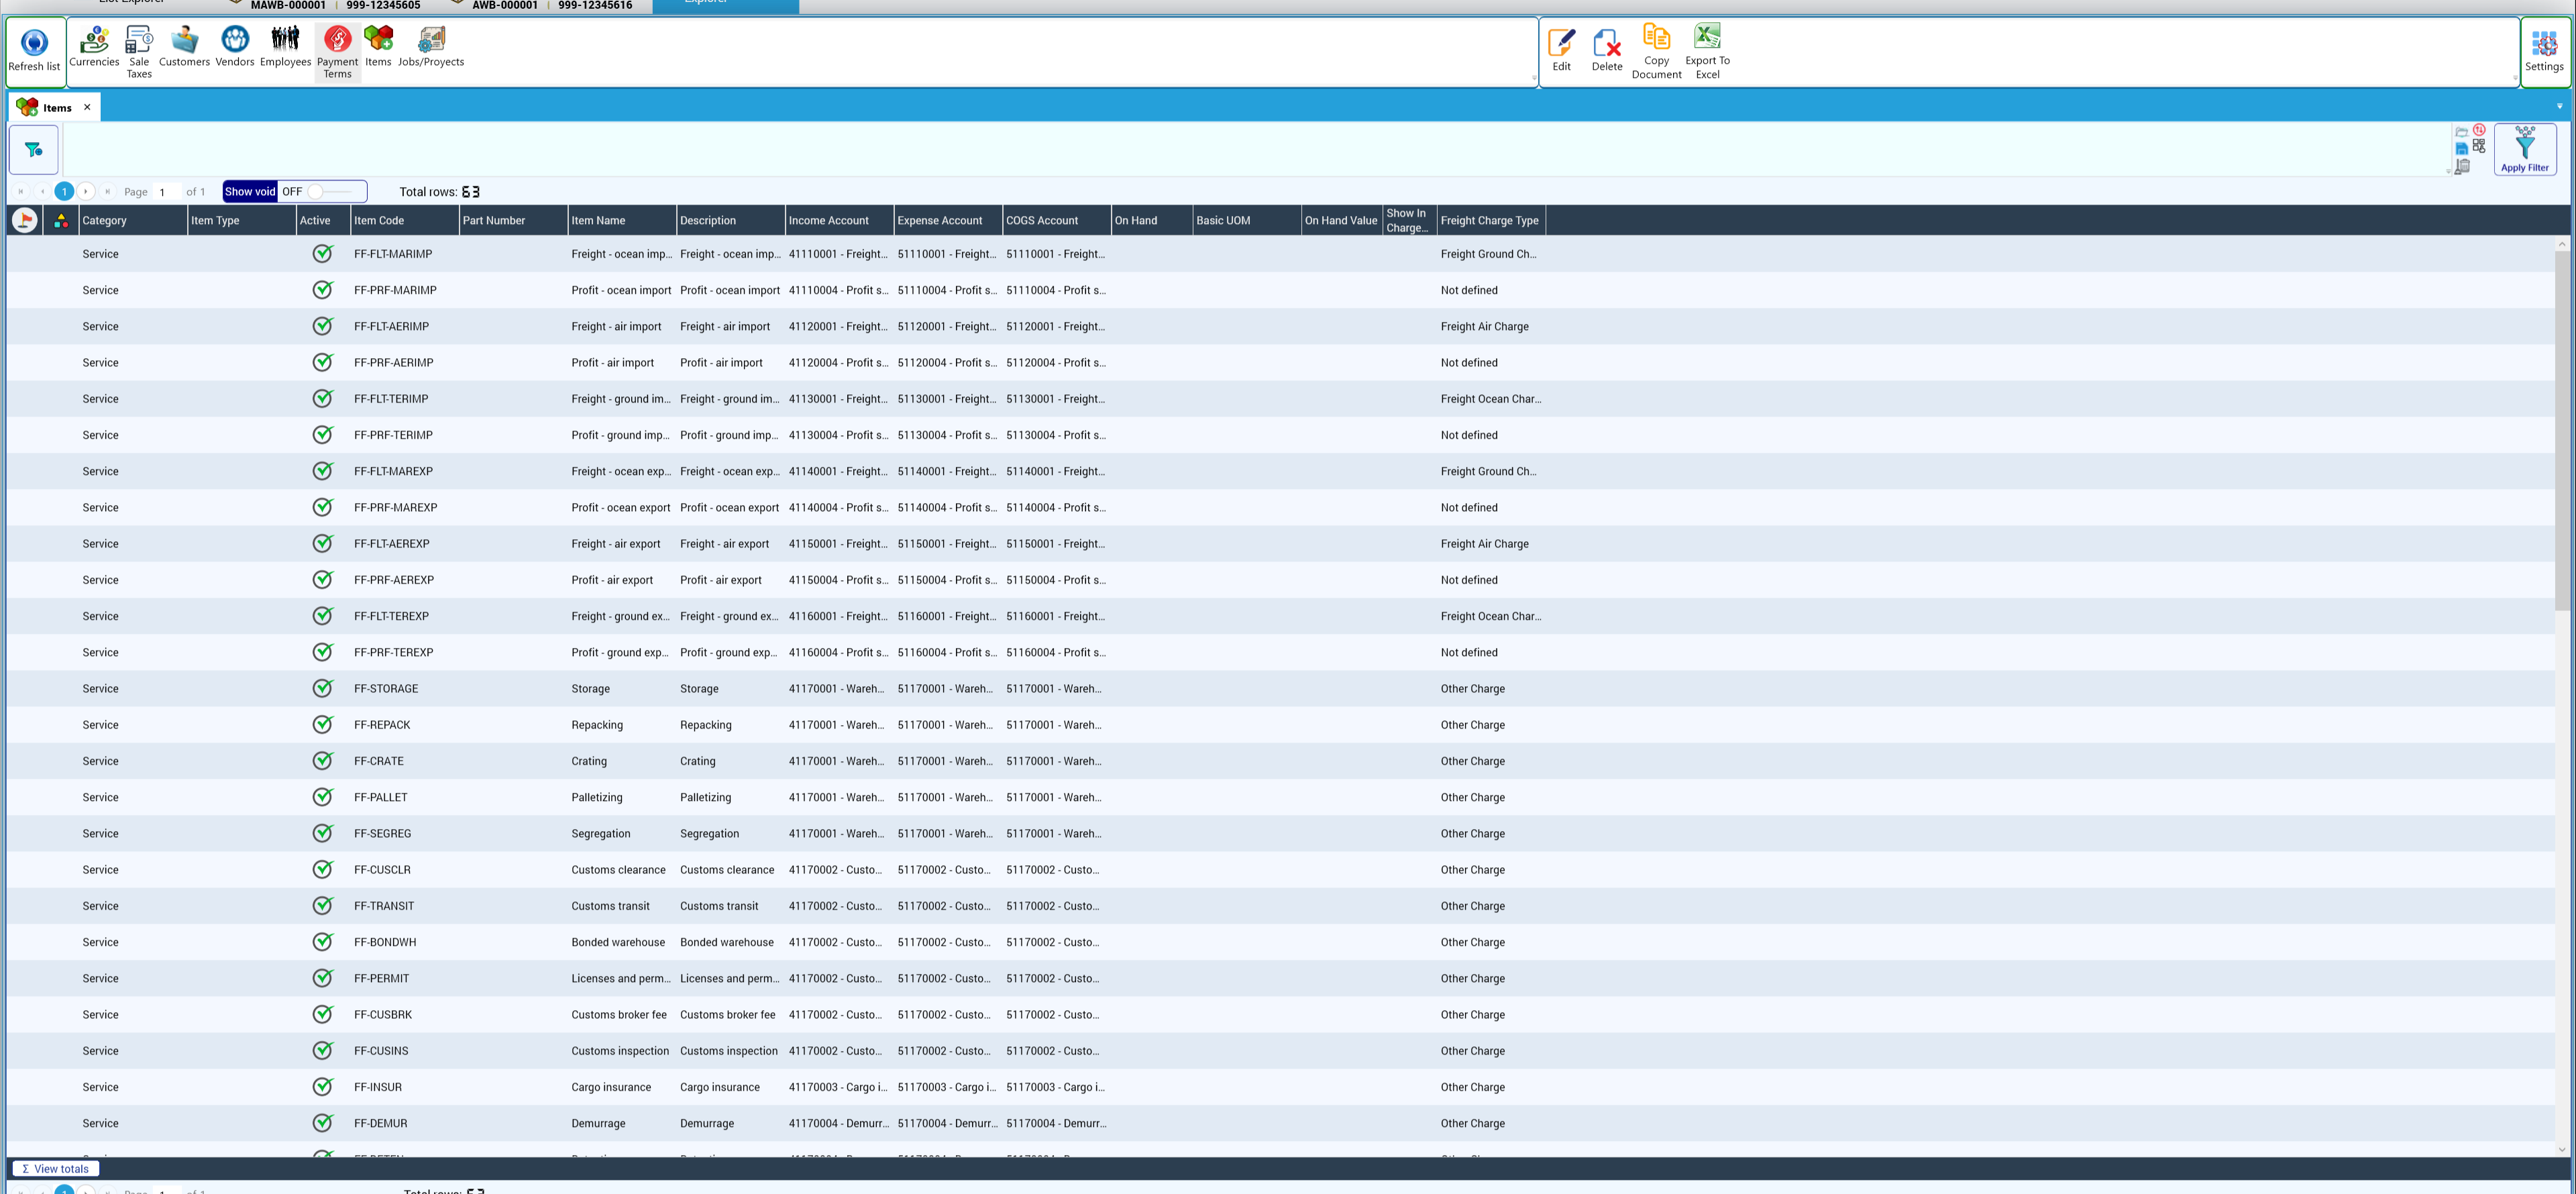Click the open saved filter folder icon
Screen dimensions: 2576x1194
(2461, 132)
